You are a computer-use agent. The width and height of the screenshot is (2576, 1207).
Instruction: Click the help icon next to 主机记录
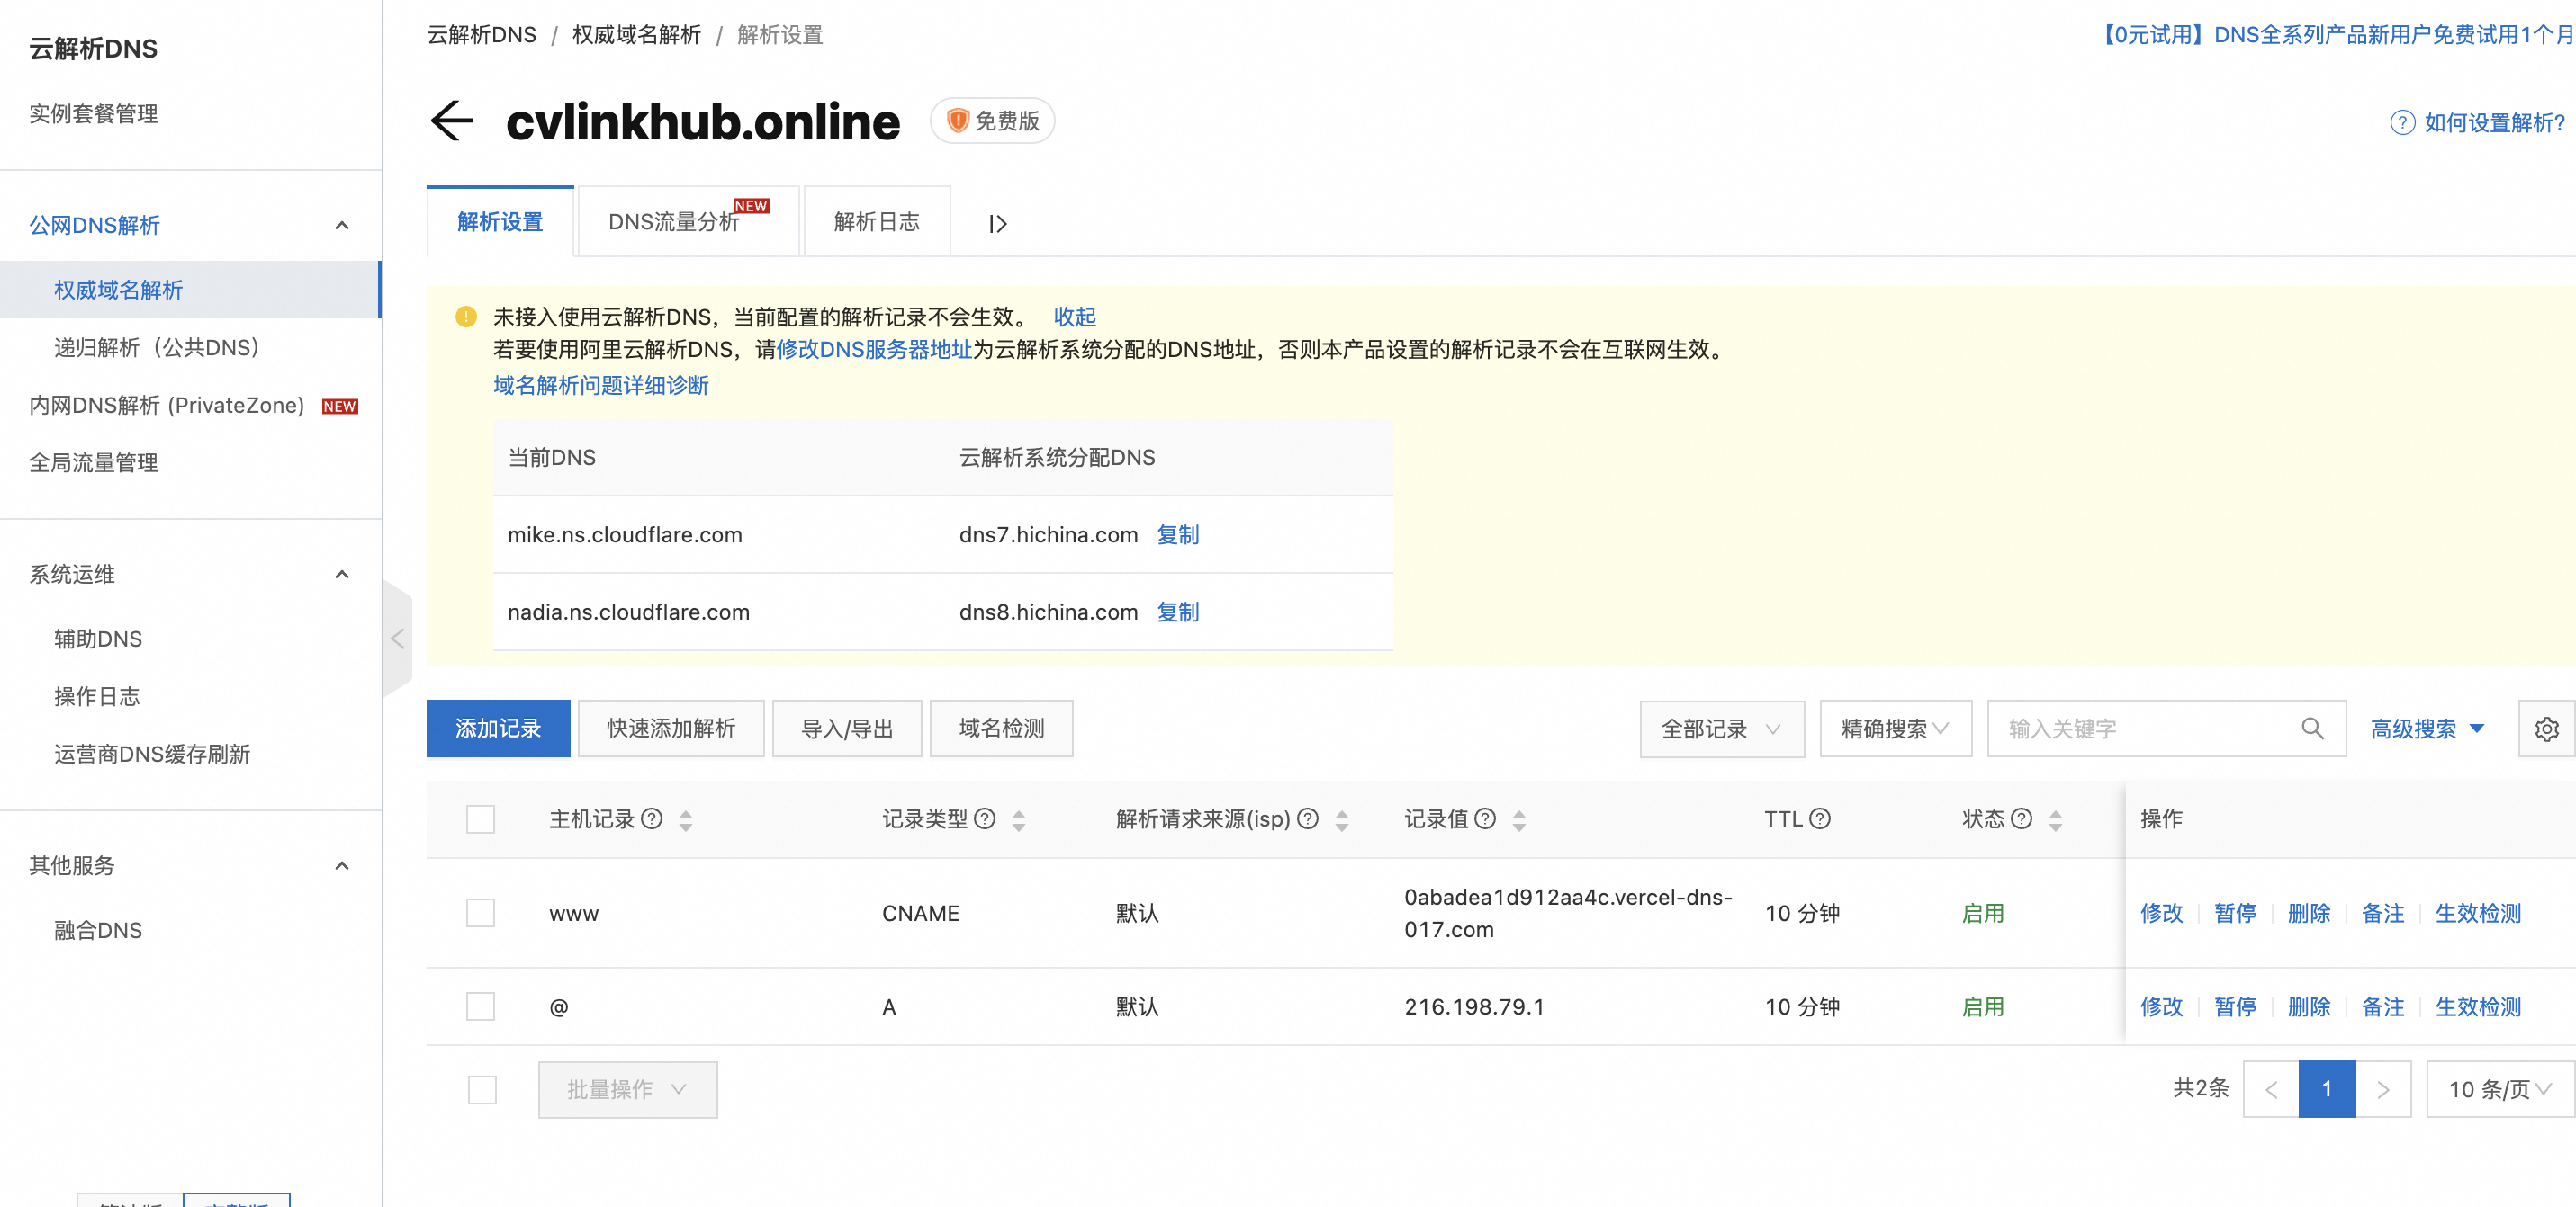coord(652,819)
